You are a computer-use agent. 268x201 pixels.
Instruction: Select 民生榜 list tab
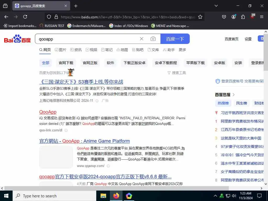[x=242, y=103]
